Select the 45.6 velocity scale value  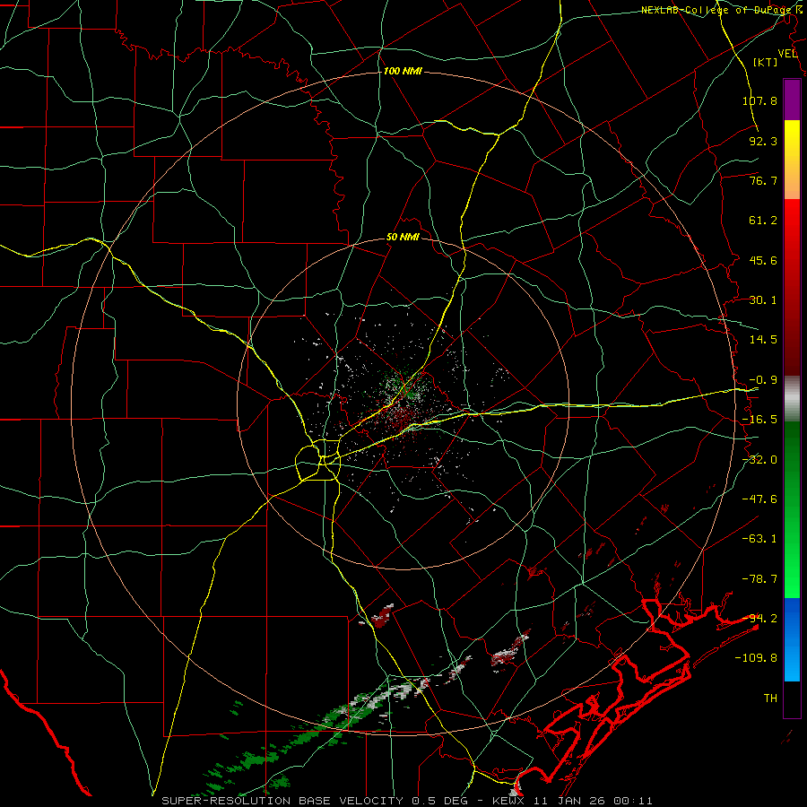point(763,260)
